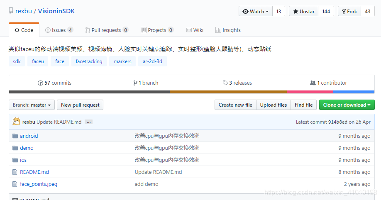Click the Pull requests tab icon
This screenshot has width=381, height=200.
tap(88, 30)
